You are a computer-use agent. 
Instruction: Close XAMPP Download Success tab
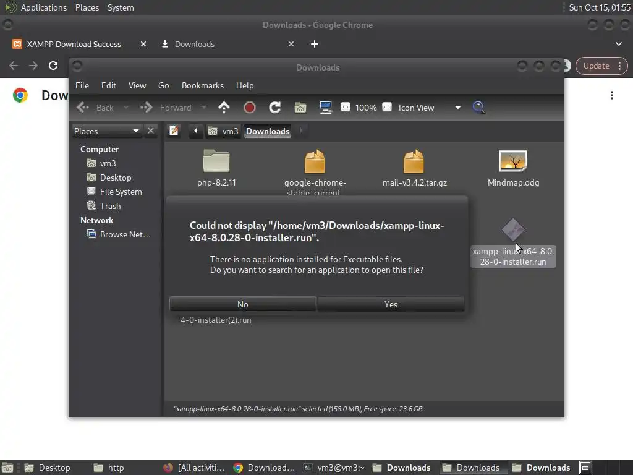click(x=143, y=44)
